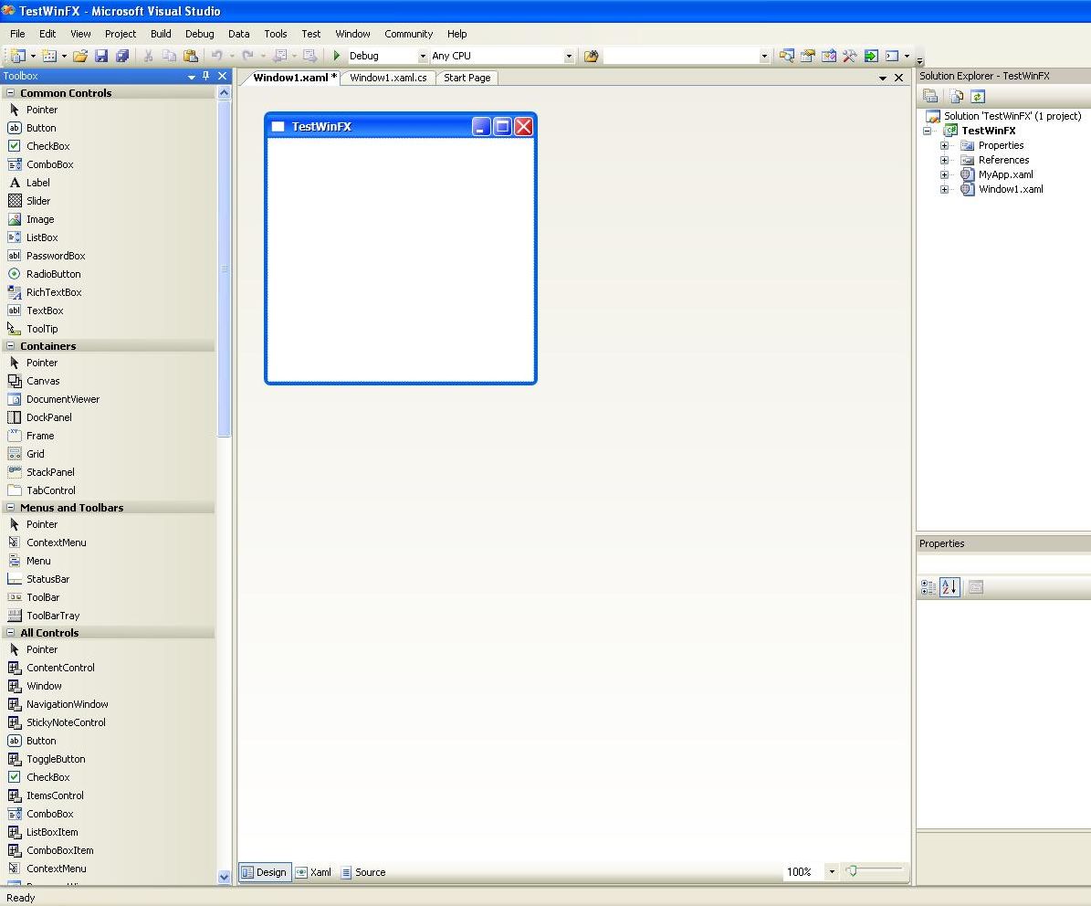This screenshot has width=1091, height=906.
Task: Switch the designer to Xaml view
Action: [x=314, y=872]
